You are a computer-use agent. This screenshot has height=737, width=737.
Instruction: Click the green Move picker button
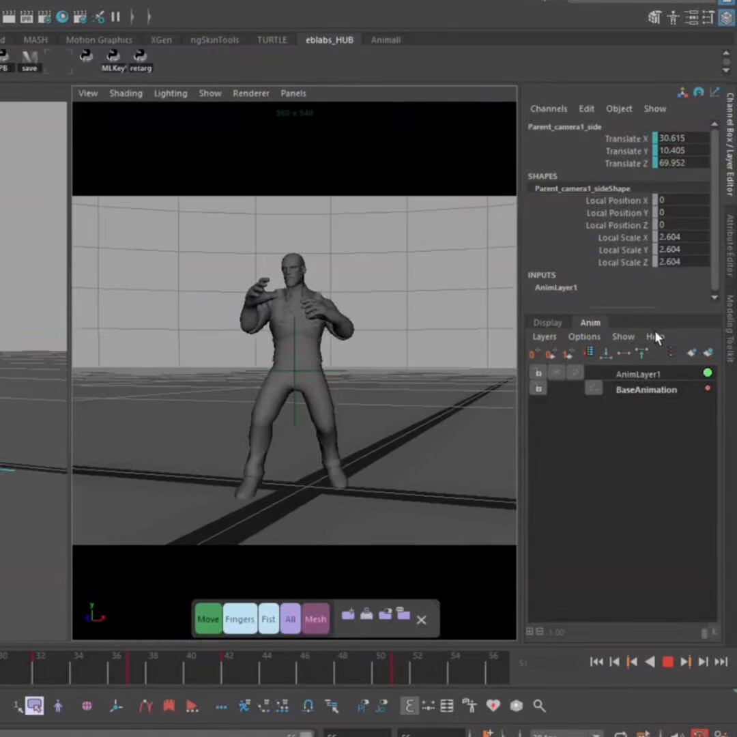[208, 619]
